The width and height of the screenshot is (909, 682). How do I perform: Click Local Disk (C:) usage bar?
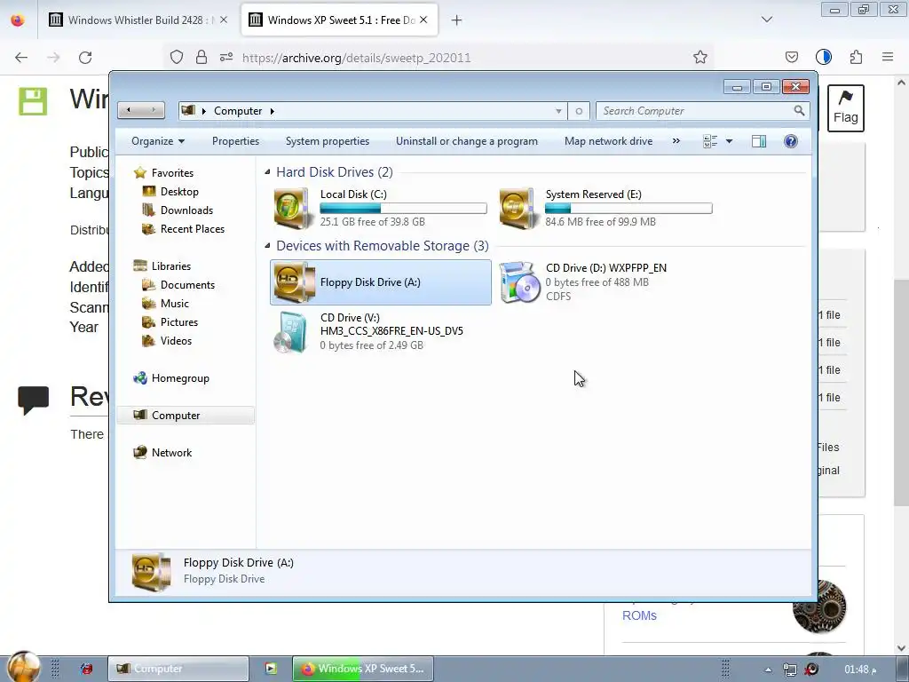pos(404,208)
